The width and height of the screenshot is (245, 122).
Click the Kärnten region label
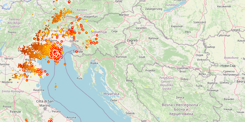[82, 10]
